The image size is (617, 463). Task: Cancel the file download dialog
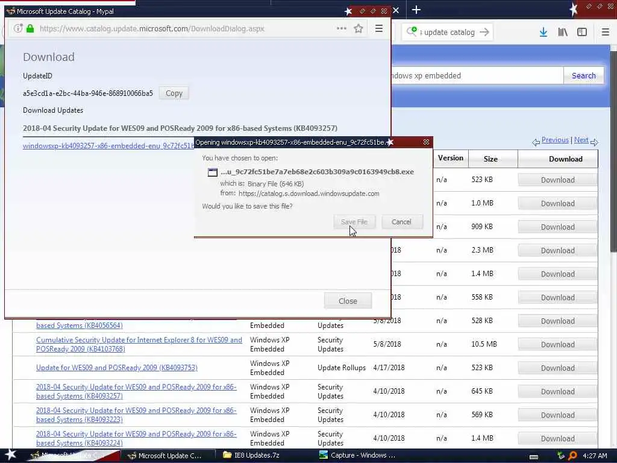401,222
